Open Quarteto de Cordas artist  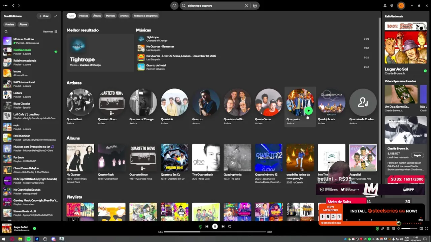363,107
